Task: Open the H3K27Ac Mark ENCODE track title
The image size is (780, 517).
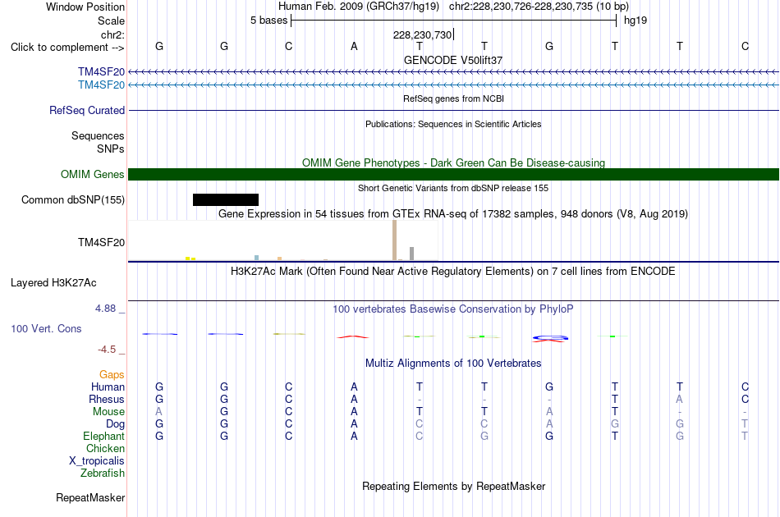Action: pyautogui.click(x=453, y=272)
